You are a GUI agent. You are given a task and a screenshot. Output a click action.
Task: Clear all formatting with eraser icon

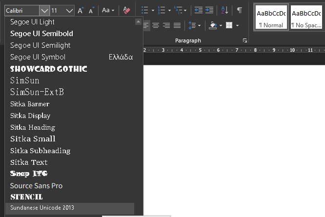click(127, 10)
